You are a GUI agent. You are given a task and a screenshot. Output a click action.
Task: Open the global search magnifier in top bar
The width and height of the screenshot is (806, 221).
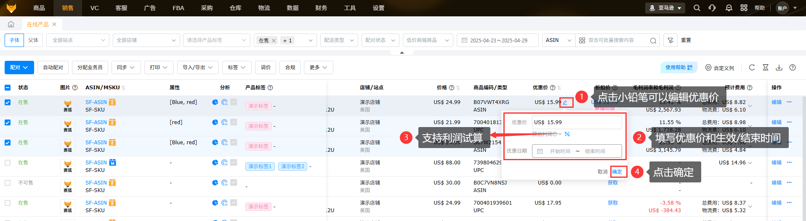click(697, 8)
